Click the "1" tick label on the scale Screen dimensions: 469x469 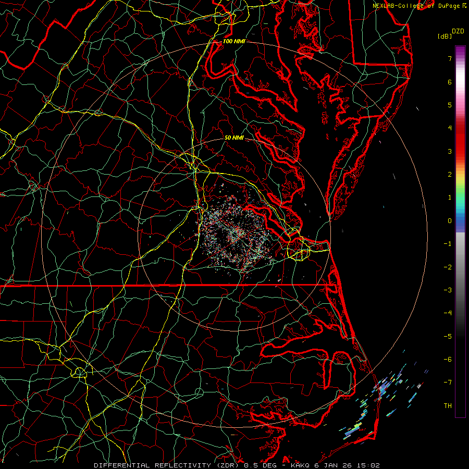[x=450, y=198]
